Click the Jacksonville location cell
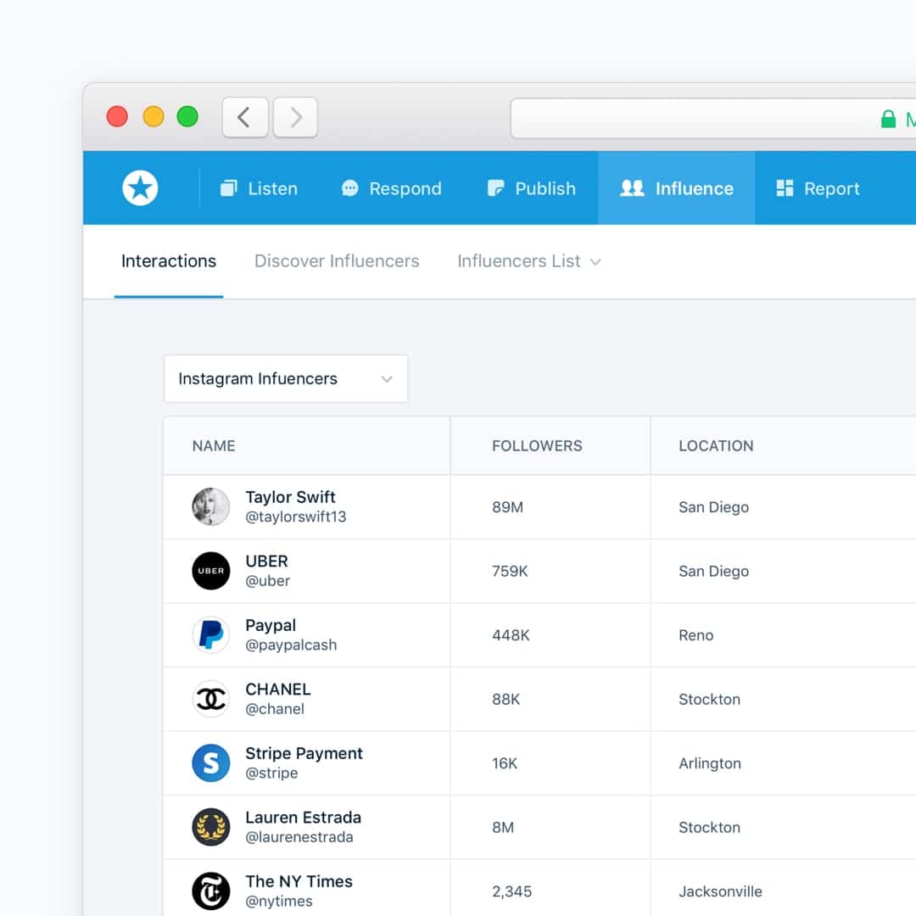This screenshot has width=916, height=916. pyautogui.click(x=720, y=891)
